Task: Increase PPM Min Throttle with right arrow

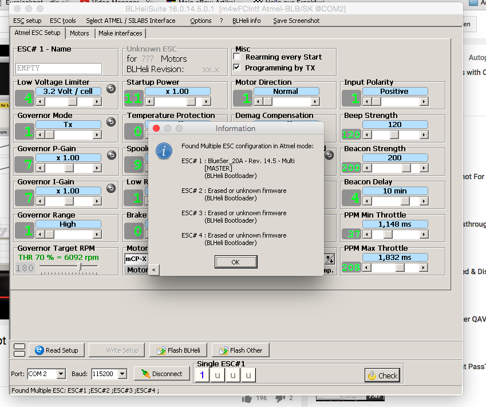Action: pyautogui.click(x=424, y=234)
